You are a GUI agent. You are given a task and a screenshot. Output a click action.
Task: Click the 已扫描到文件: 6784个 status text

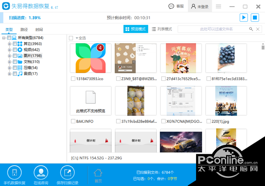point(155,172)
